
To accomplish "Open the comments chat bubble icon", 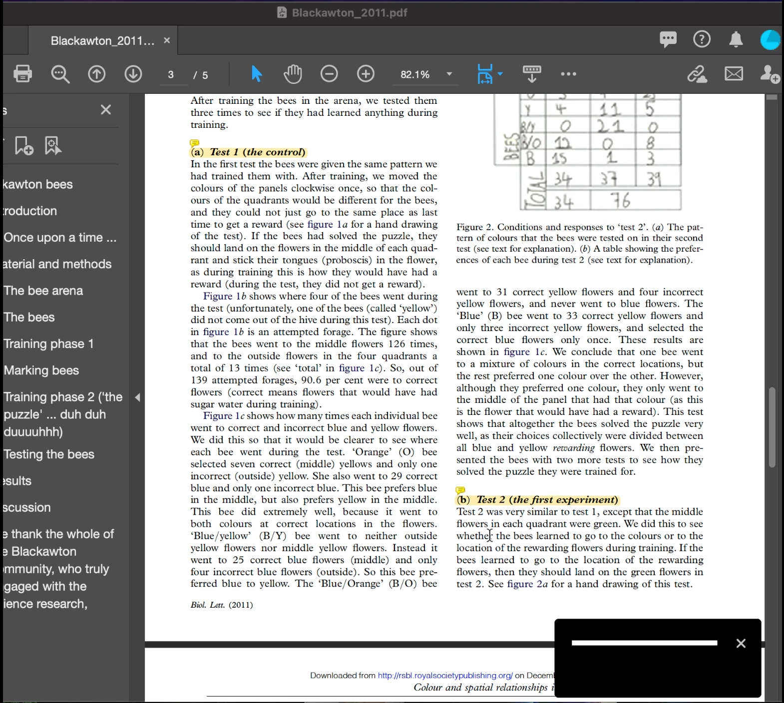I will click(x=668, y=39).
